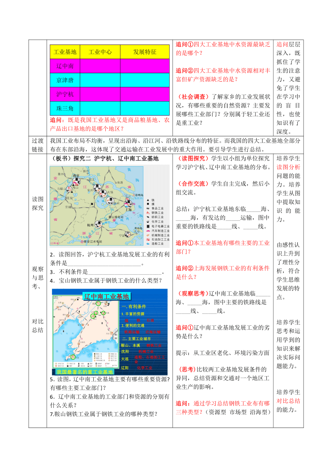The image size is (333, 471).
Task: Select the red "读图分析" text
Action: click(x=288, y=167)
